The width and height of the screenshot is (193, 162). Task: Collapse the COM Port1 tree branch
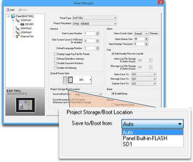(13, 20)
